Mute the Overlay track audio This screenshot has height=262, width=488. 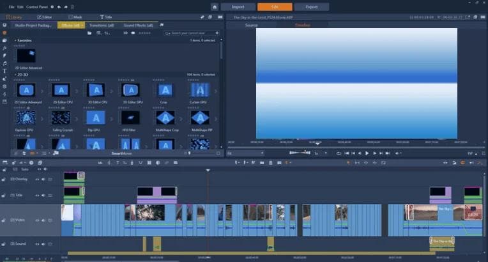pyautogui.click(x=43, y=180)
